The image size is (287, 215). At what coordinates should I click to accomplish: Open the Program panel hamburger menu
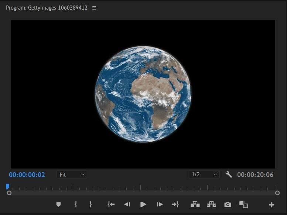(94, 8)
